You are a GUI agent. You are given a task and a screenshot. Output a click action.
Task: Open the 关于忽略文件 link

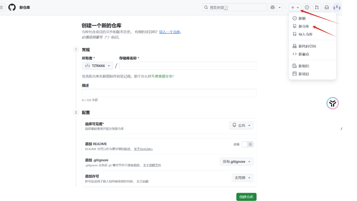152,165
